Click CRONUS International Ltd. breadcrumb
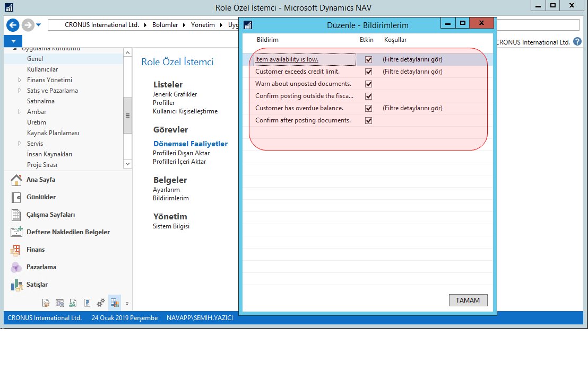The height and width of the screenshot is (372, 588). click(x=101, y=25)
